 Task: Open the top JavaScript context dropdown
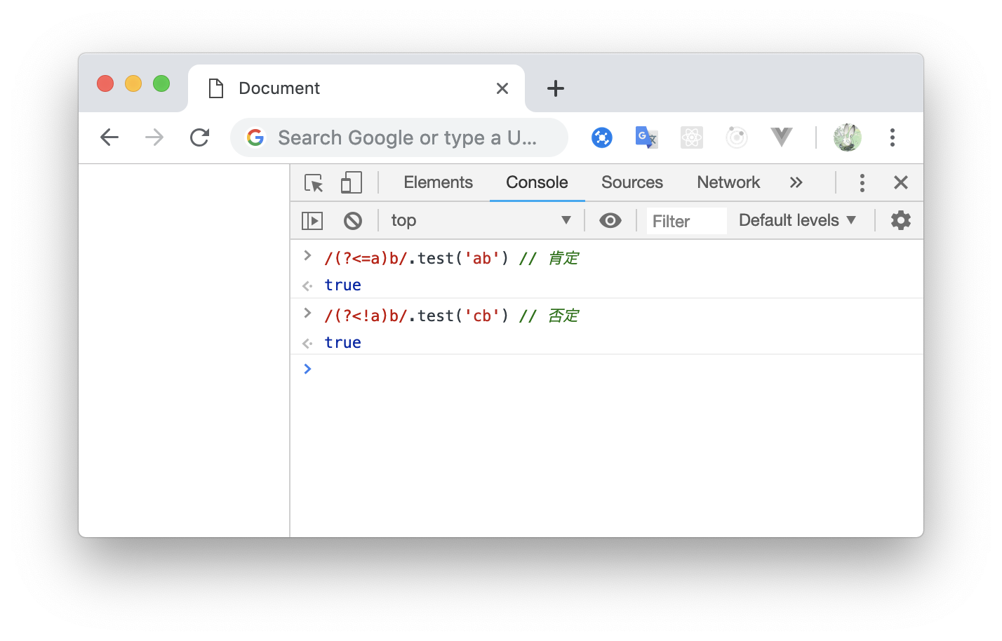(481, 221)
